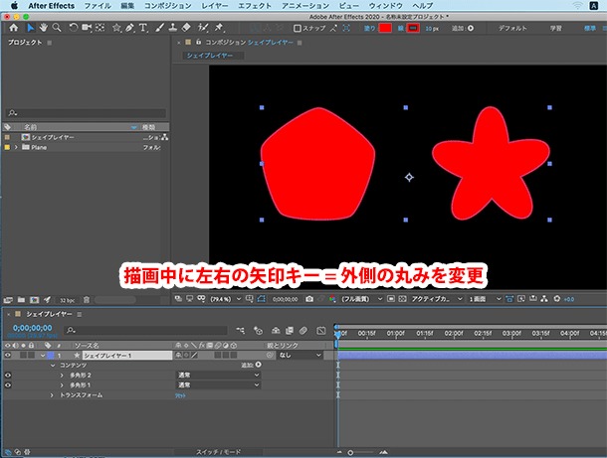Select the Selection arrow tool
This screenshot has height=458, width=607.
(30, 28)
